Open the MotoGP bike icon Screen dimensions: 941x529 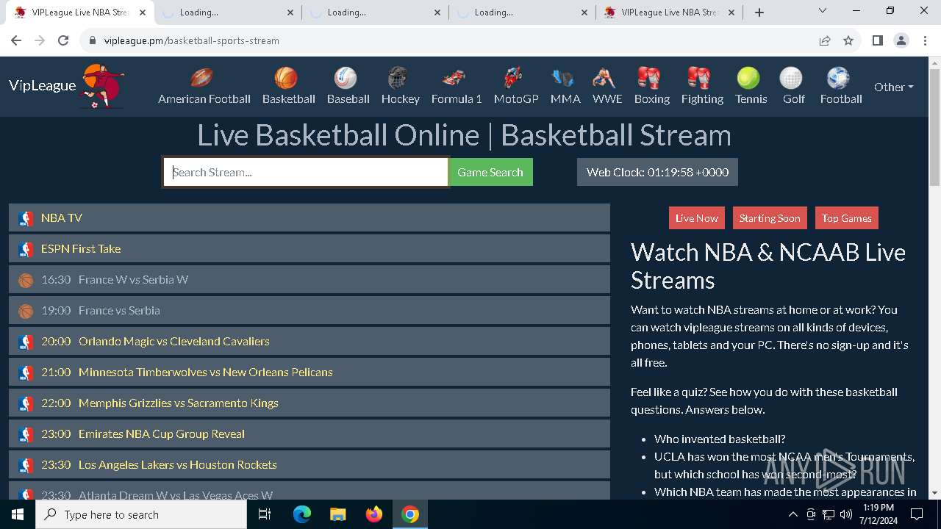(x=513, y=77)
